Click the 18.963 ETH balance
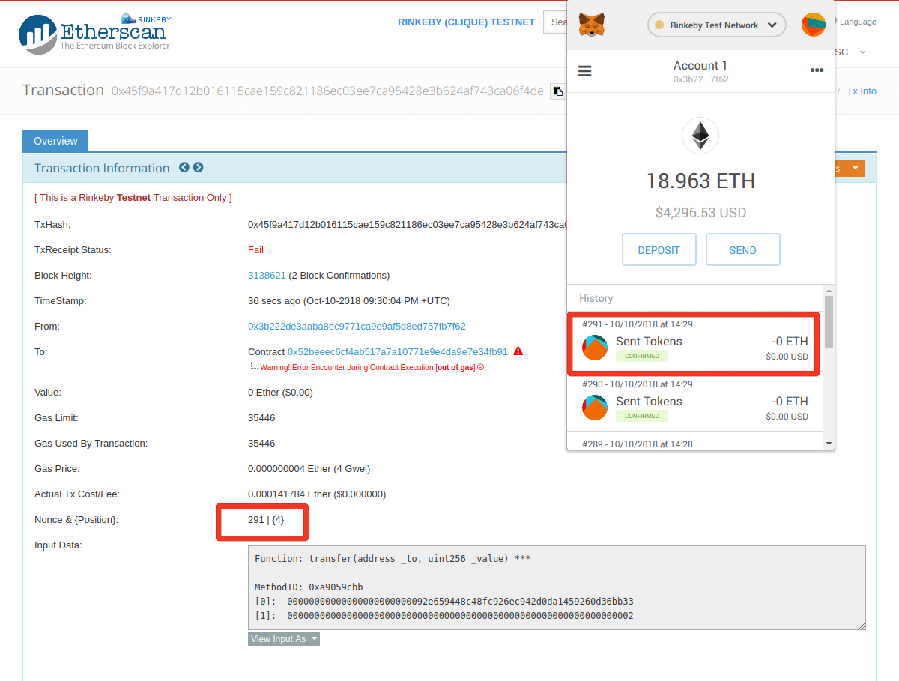Viewport: 899px width, 681px height. click(700, 181)
